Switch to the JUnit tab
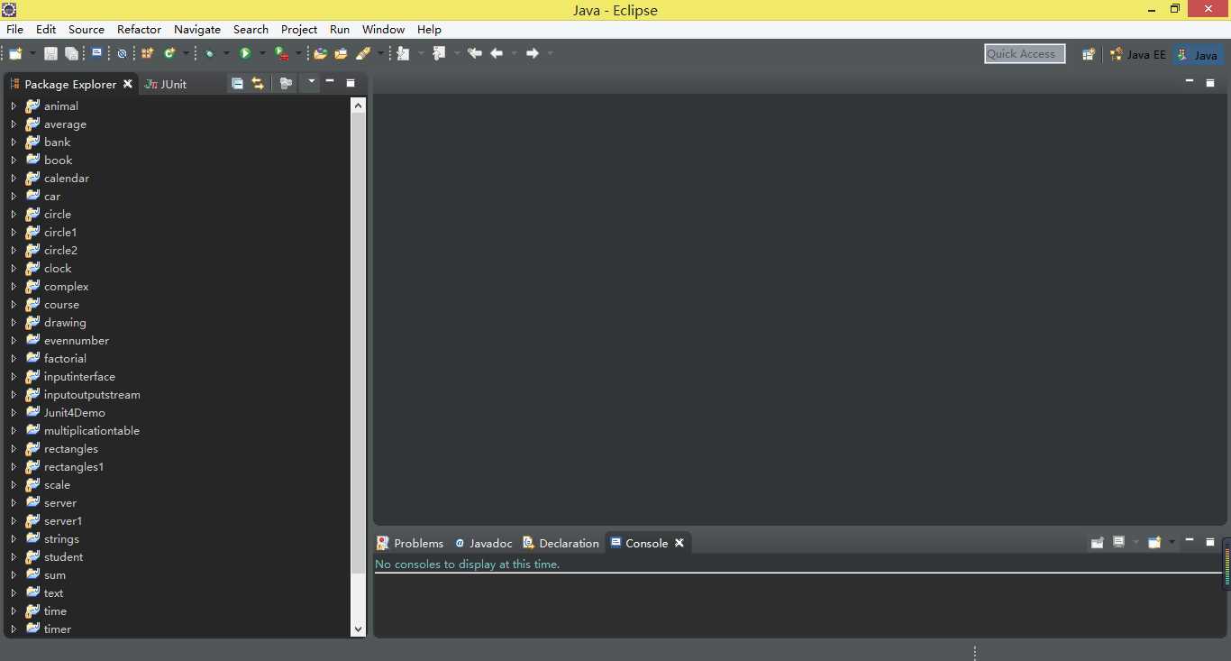 click(x=166, y=84)
